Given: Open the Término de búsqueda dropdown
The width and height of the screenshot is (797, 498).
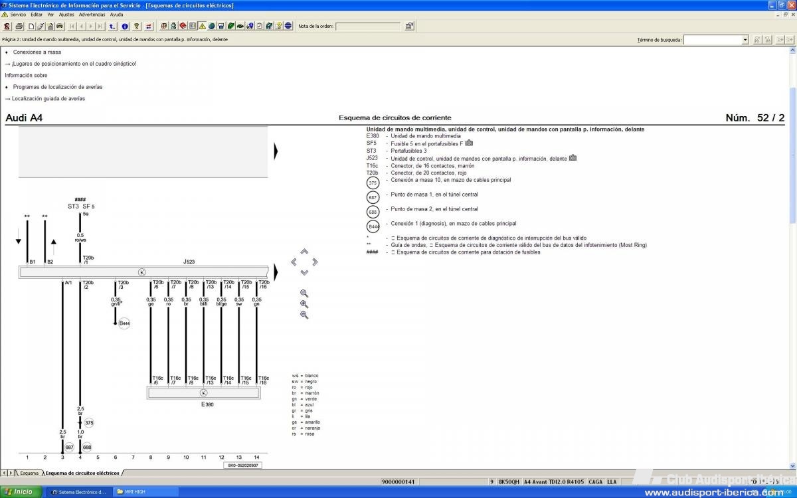Looking at the screenshot, I should click(x=745, y=40).
